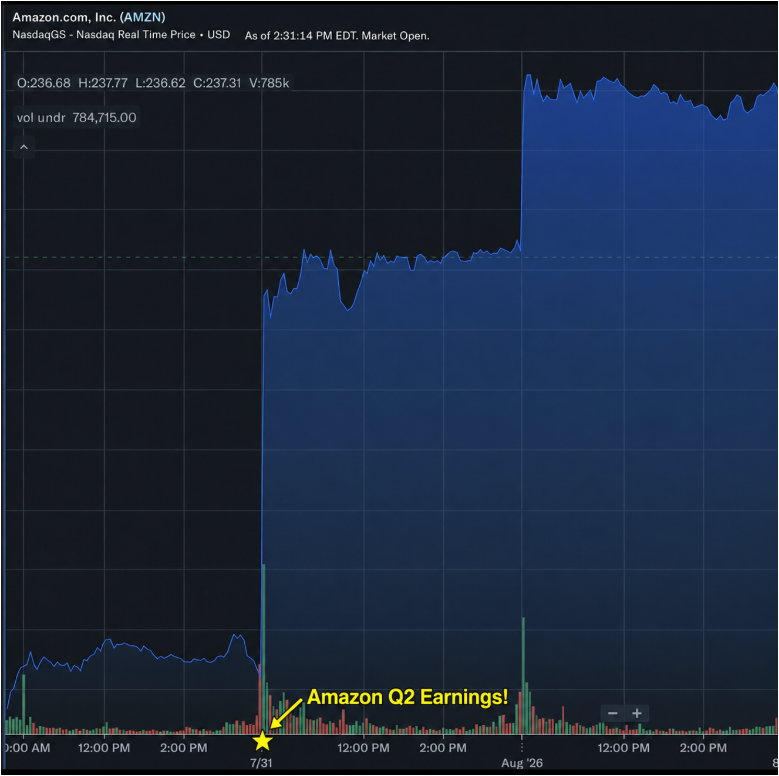Open the AMZN ticker symbol link
779x776 pixels.
143,17
